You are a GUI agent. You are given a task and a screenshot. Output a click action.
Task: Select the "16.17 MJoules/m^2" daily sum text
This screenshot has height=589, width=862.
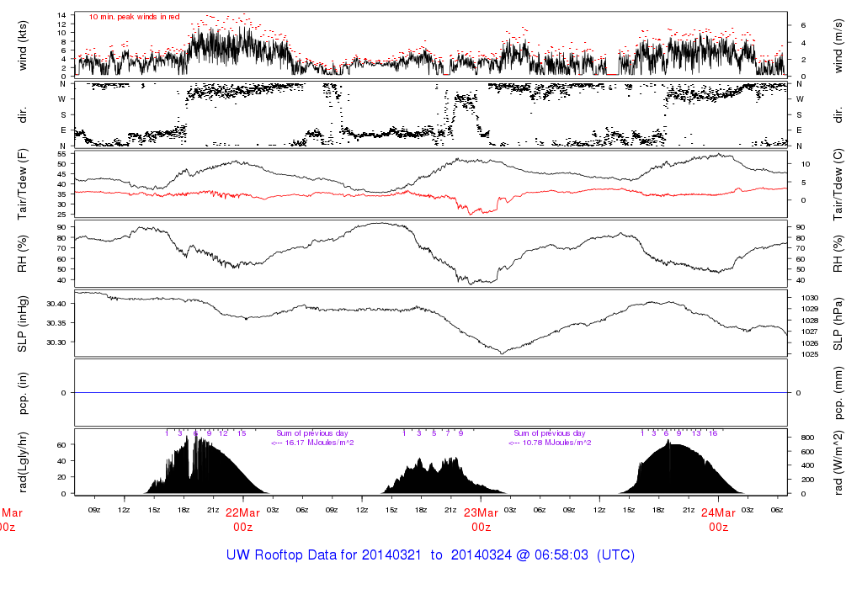pos(319,443)
